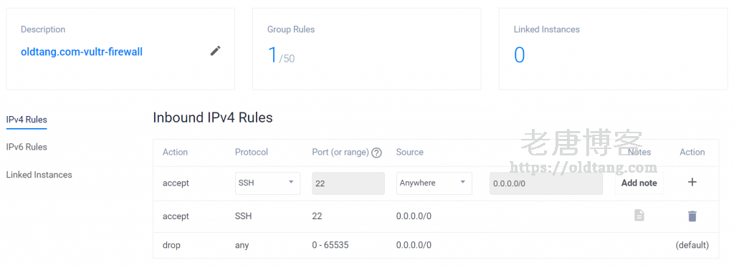Open Linked Instances in the sidebar
Viewport: 734px width, 270px height.
coord(39,175)
